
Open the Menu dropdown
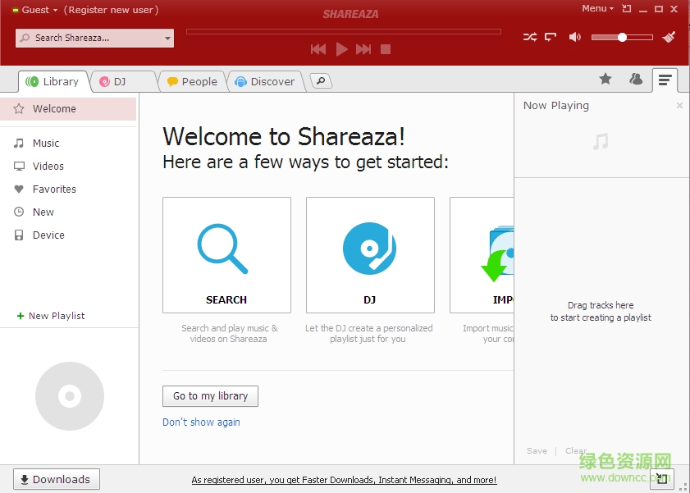point(596,8)
